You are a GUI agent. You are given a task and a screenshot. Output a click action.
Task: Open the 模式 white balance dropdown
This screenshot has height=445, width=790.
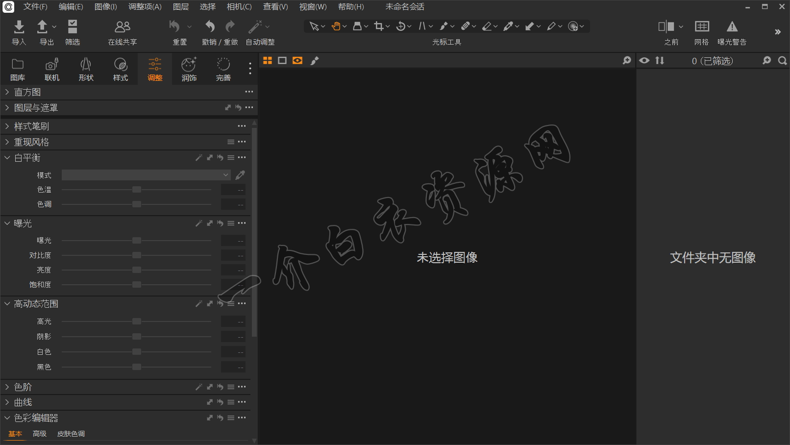(146, 175)
